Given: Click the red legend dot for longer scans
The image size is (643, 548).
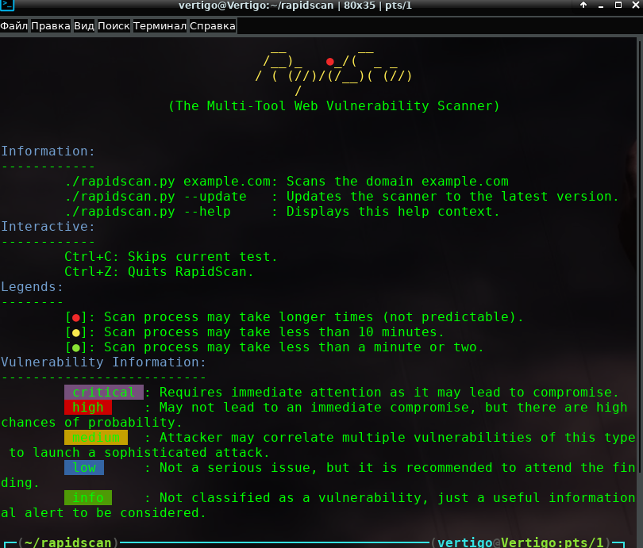Looking at the screenshot, I should 76,317.
